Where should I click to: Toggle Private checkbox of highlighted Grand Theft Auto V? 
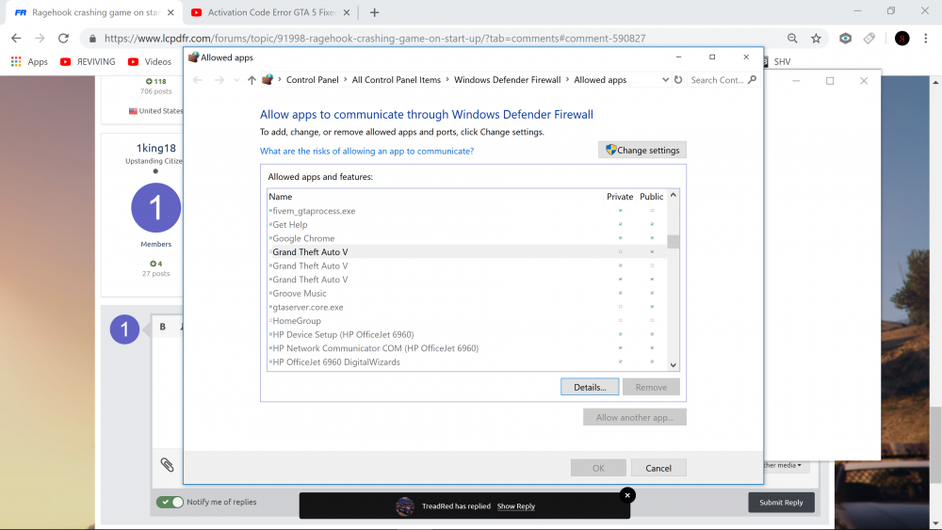tap(620, 252)
